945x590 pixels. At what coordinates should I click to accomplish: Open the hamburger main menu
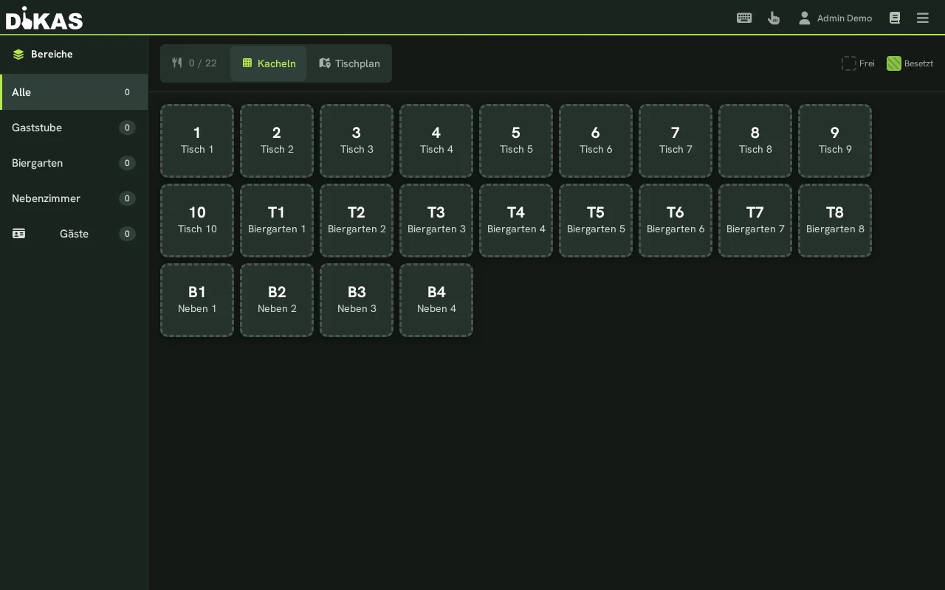click(923, 18)
